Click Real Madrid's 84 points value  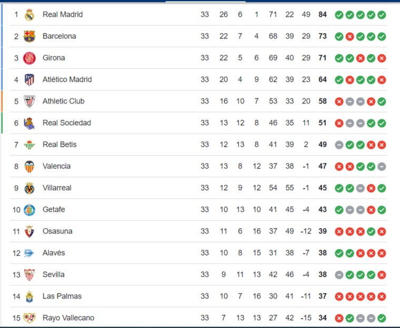tap(323, 15)
